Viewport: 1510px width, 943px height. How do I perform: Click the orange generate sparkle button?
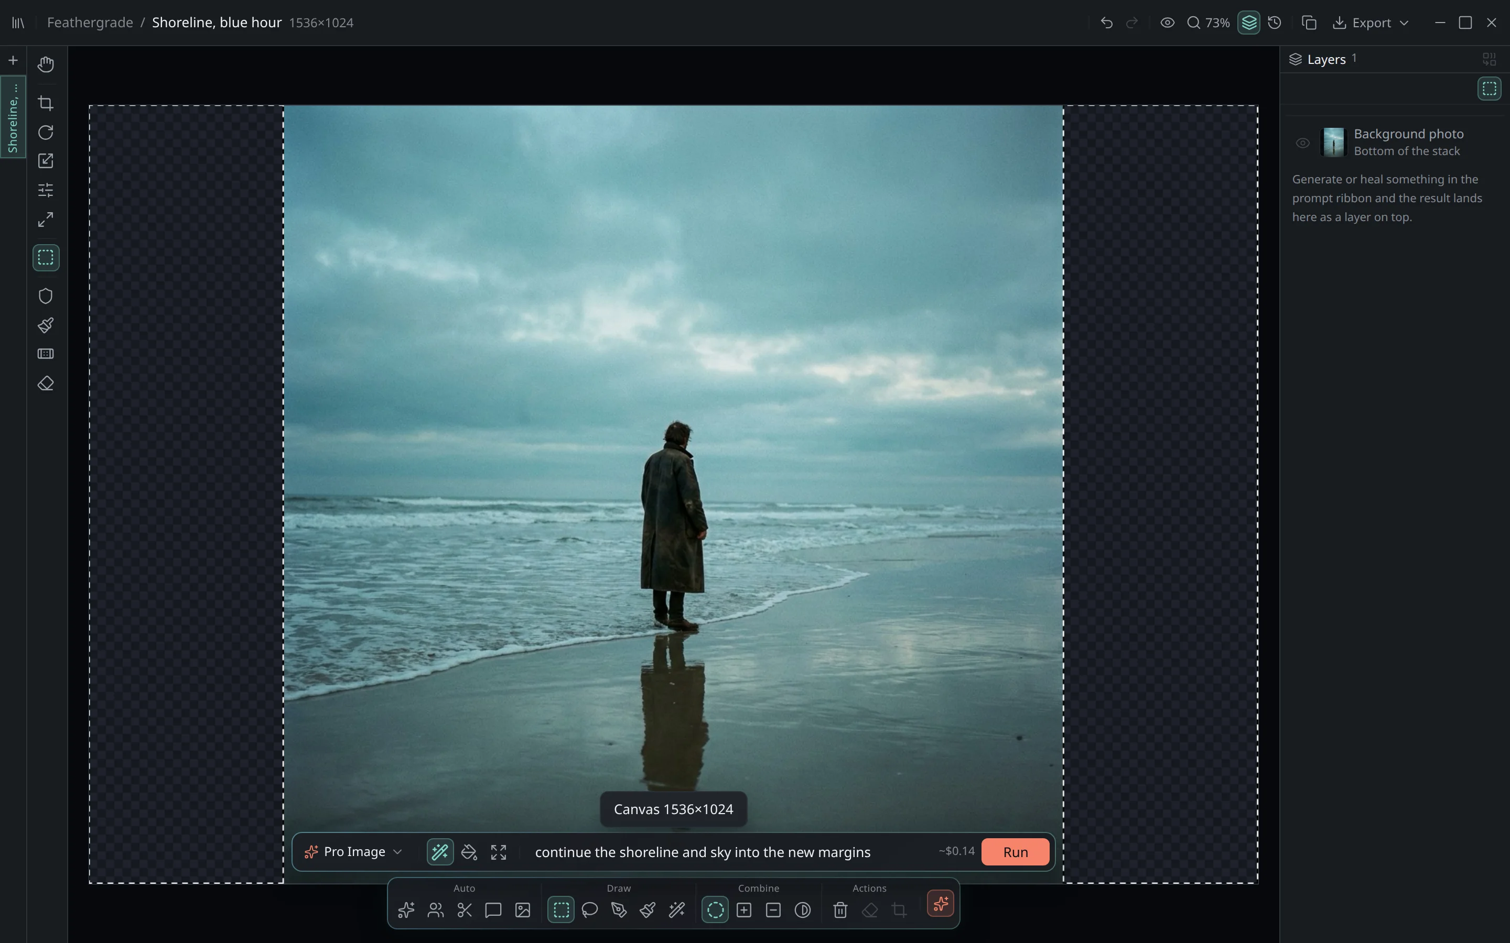pyautogui.click(x=940, y=903)
